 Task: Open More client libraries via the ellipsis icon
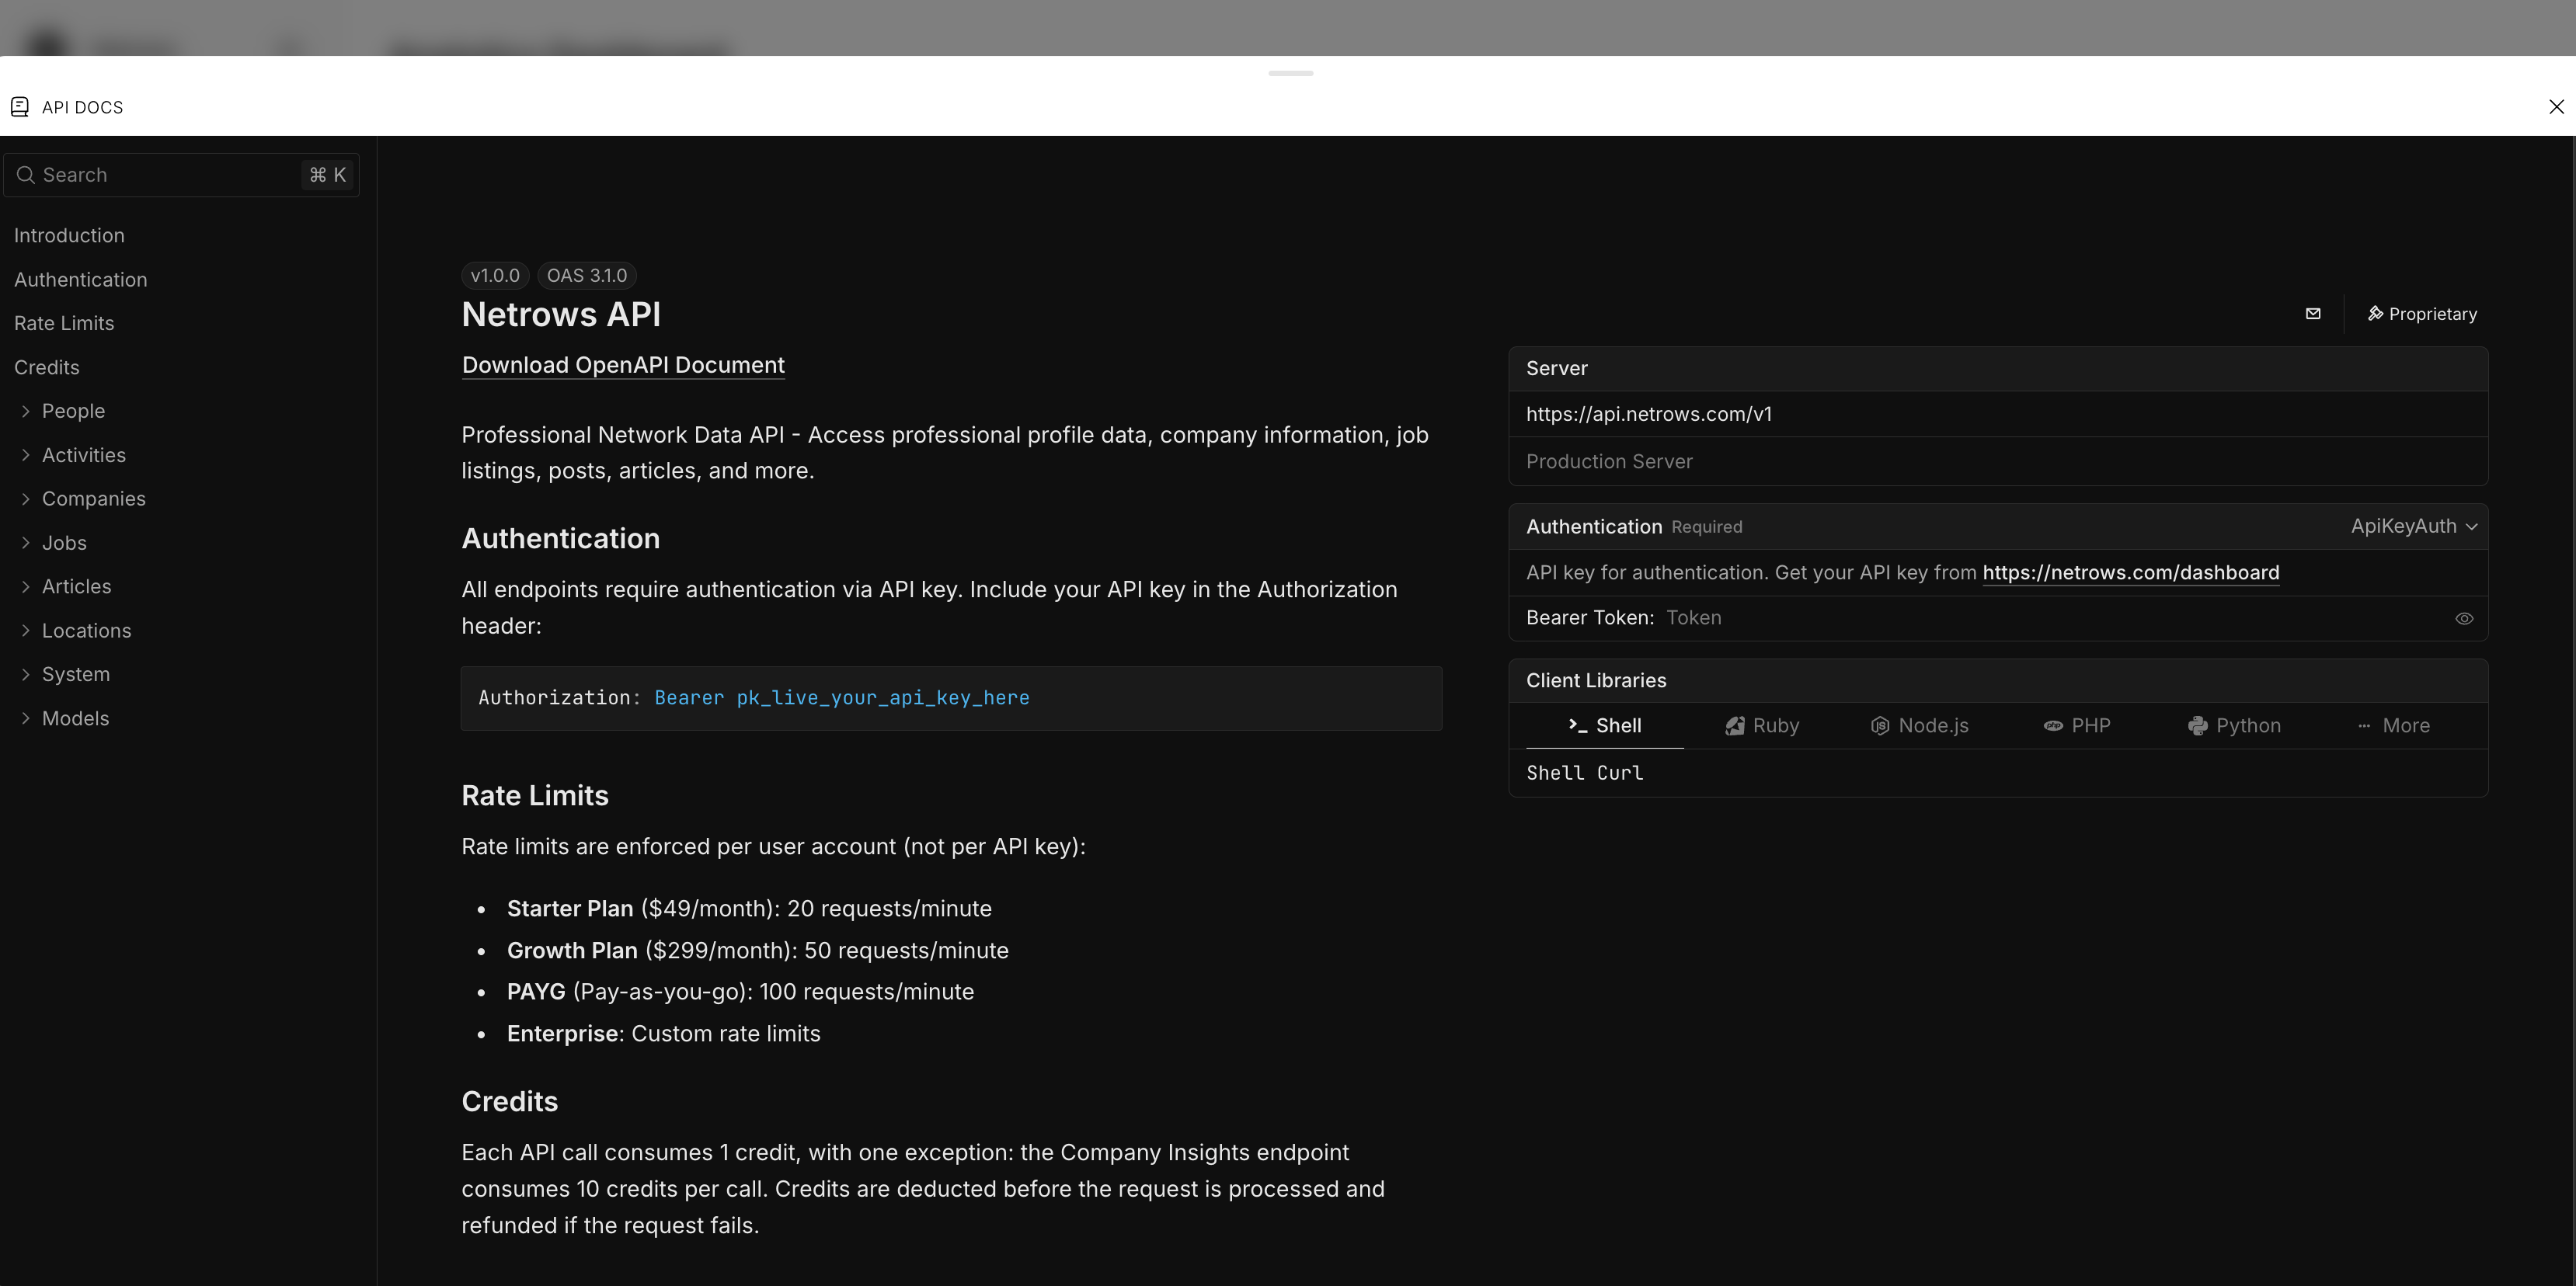2364,726
